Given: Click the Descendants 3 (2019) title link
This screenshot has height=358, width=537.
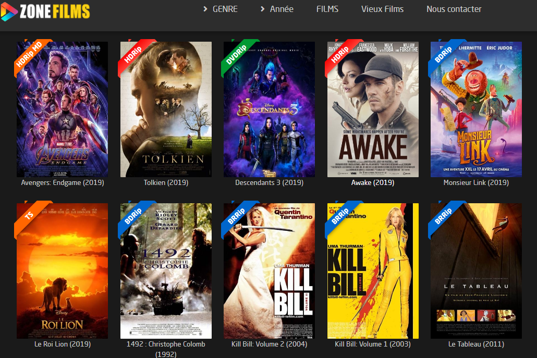Looking at the screenshot, I should pyautogui.click(x=269, y=183).
